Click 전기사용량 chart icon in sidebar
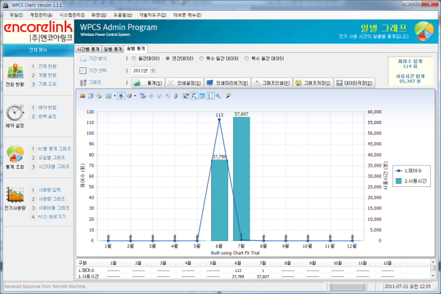The width and height of the screenshot is (441, 294). click(15, 195)
